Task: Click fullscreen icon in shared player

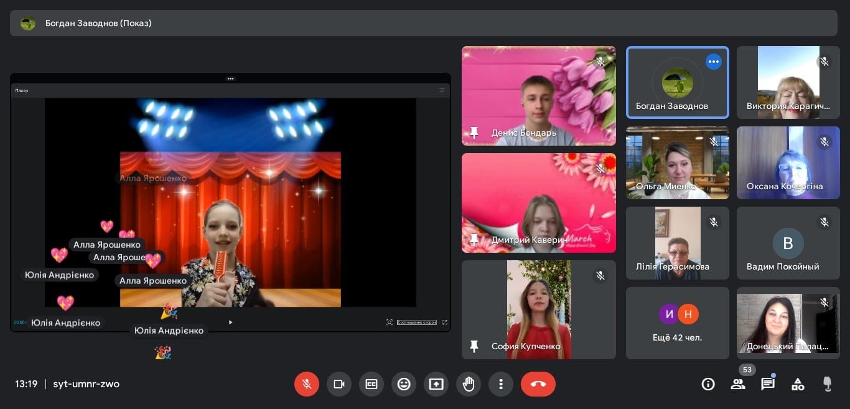Action: tap(444, 322)
